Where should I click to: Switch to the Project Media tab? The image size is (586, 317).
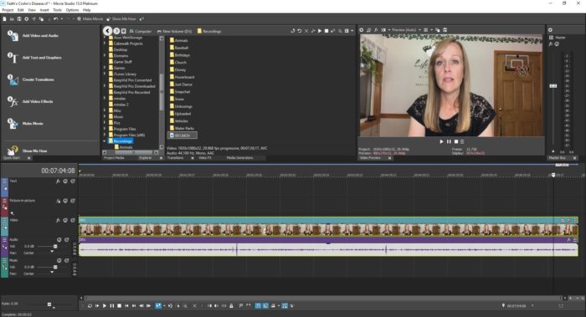pyautogui.click(x=114, y=158)
